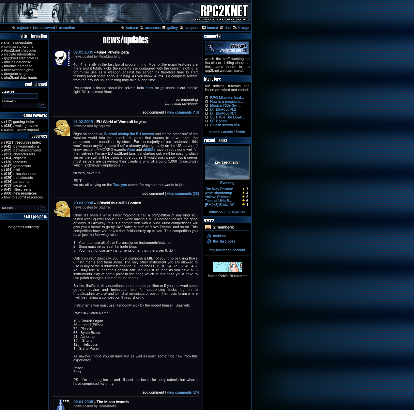Click MasterPete's Bluebuster banner image
This screenshot has height=410, width=414.
(227, 267)
